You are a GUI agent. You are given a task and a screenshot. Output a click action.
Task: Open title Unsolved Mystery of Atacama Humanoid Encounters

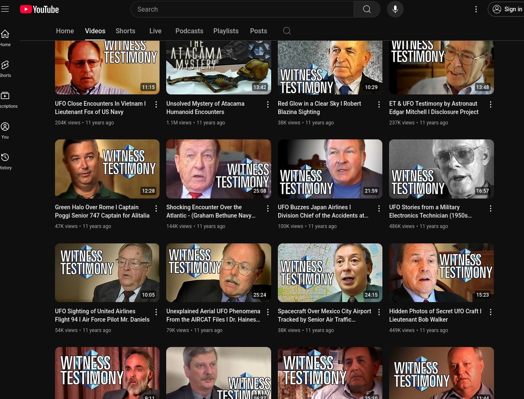205,108
